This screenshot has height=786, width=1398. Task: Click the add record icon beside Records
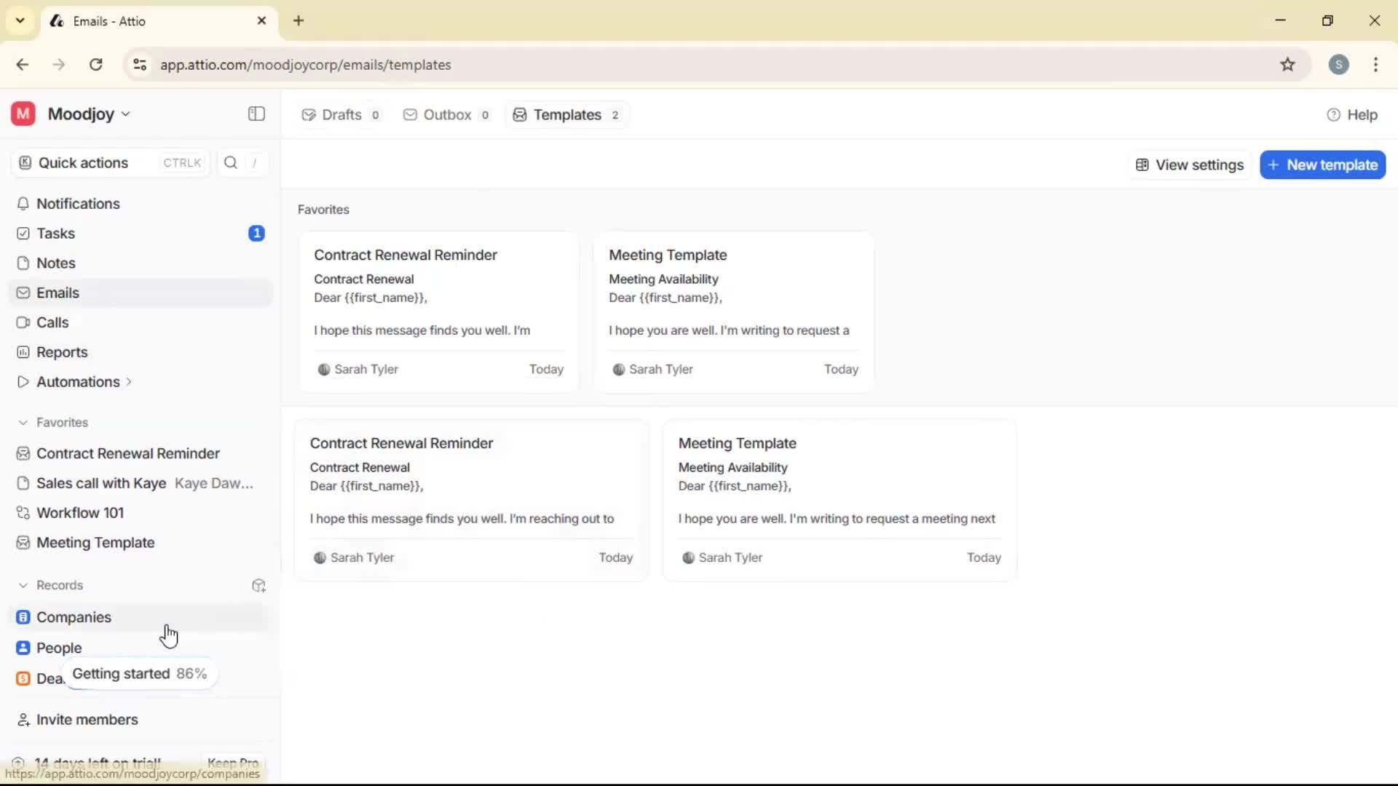click(x=258, y=585)
